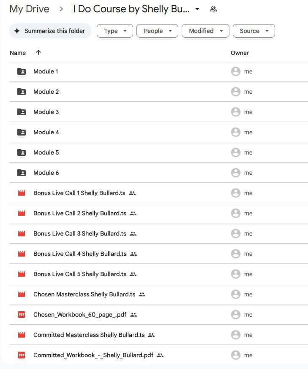Click Summarize this folder button
The width and height of the screenshot is (308, 369).
pos(50,31)
